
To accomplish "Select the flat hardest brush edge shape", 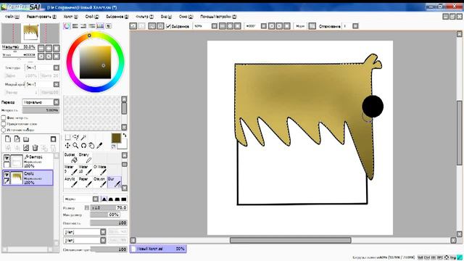I will (124, 199).
